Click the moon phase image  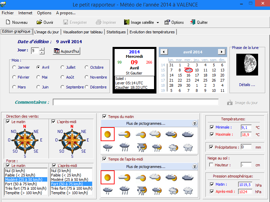(x=247, y=65)
